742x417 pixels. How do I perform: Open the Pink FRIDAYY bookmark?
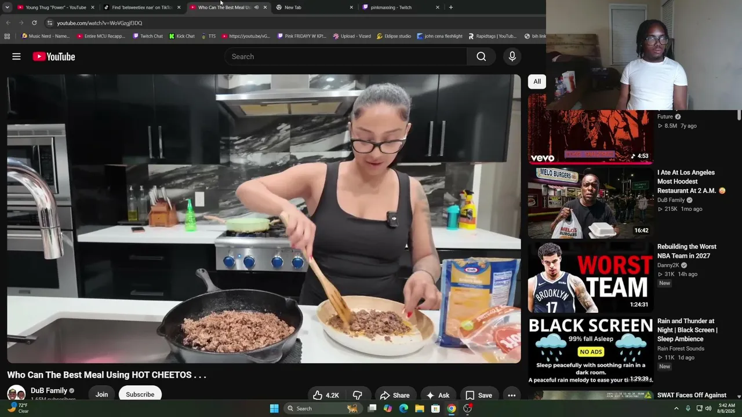(x=302, y=36)
